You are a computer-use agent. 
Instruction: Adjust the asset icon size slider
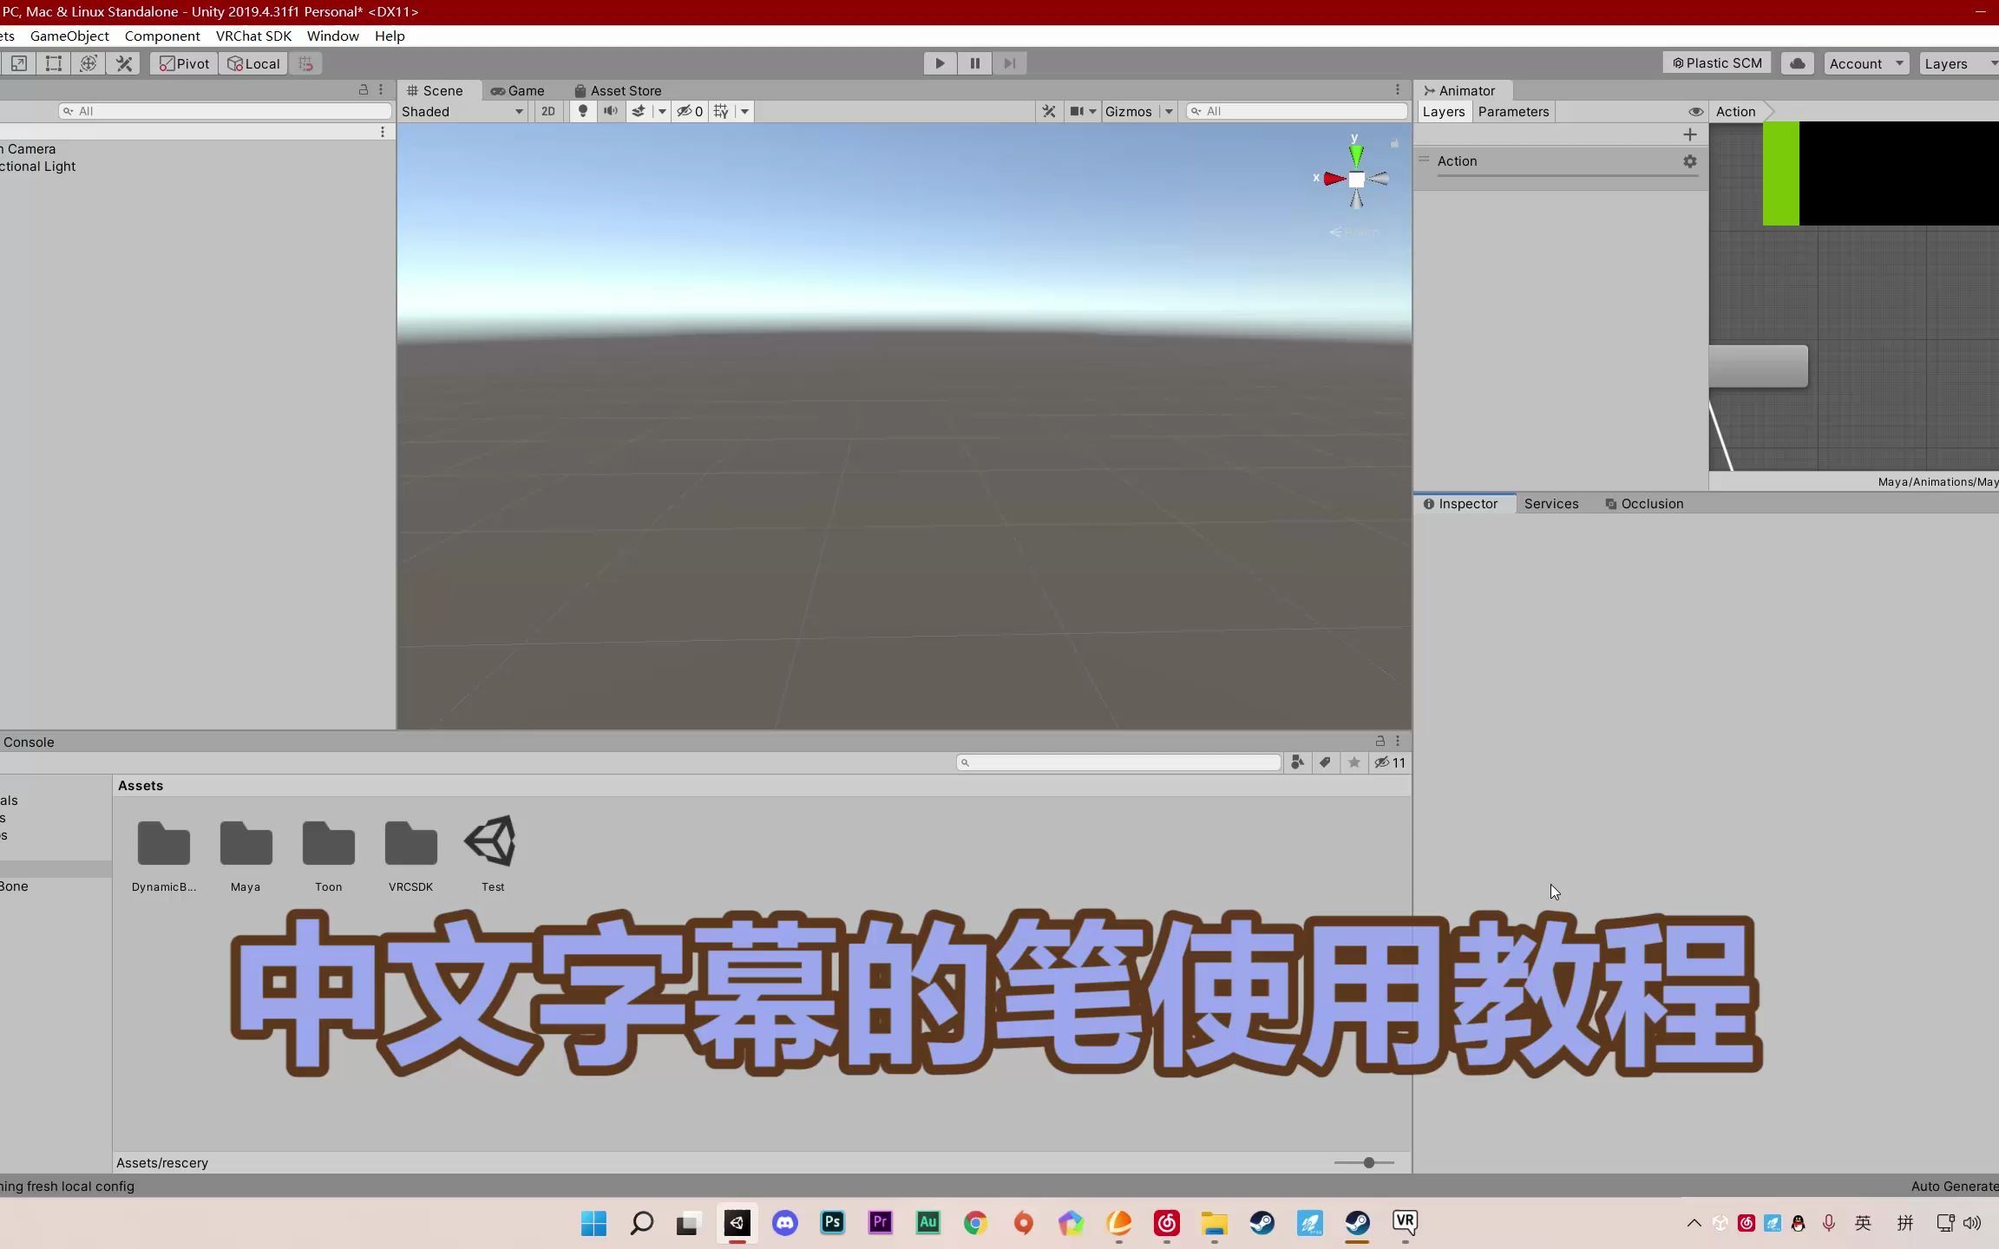point(1368,1162)
